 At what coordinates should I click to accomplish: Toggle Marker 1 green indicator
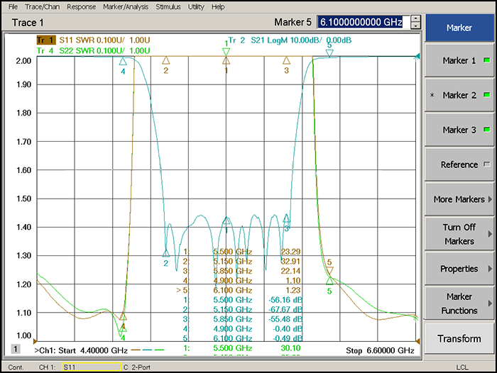(x=487, y=60)
